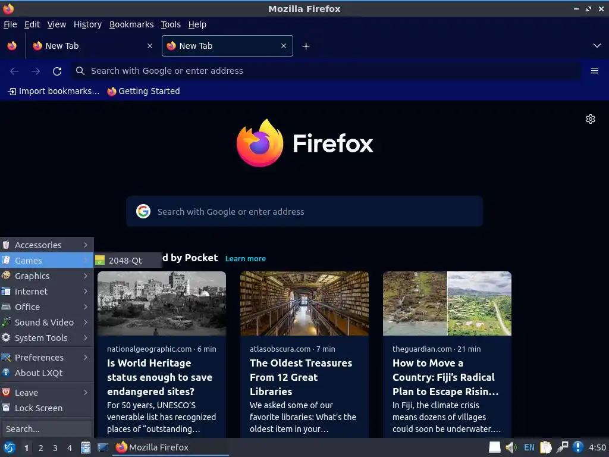Open new tab page settings gear
Image resolution: width=609 pixels, height=457 pixels.
[x=591, y=119]
